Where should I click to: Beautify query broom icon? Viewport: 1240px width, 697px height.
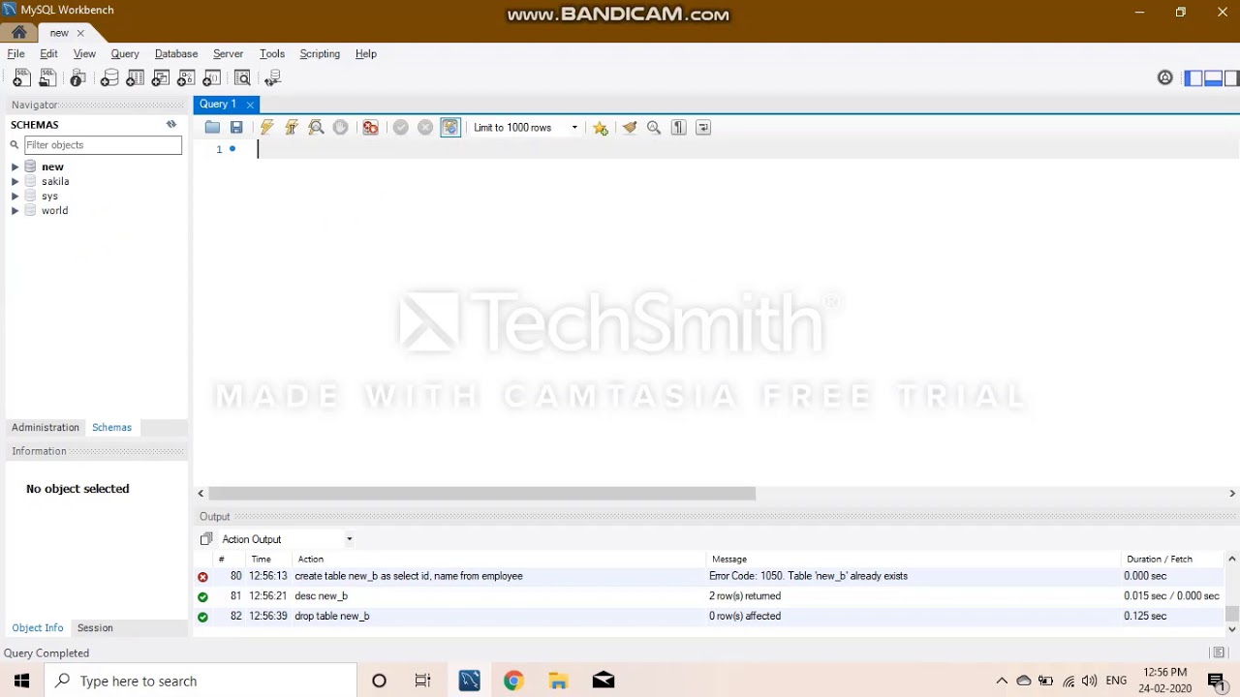(x=630, y=128)
